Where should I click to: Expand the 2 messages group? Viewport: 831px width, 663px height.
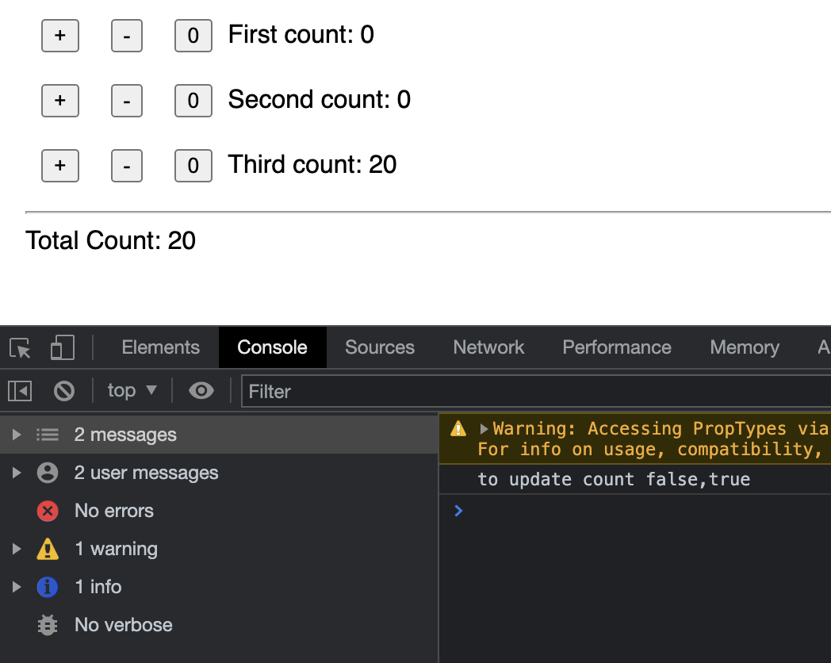[16, 435]
